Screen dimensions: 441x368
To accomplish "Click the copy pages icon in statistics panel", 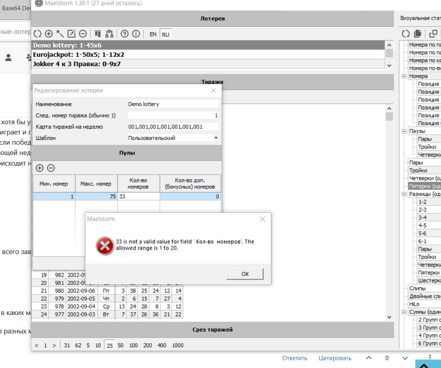I will (x=418, y=34).
